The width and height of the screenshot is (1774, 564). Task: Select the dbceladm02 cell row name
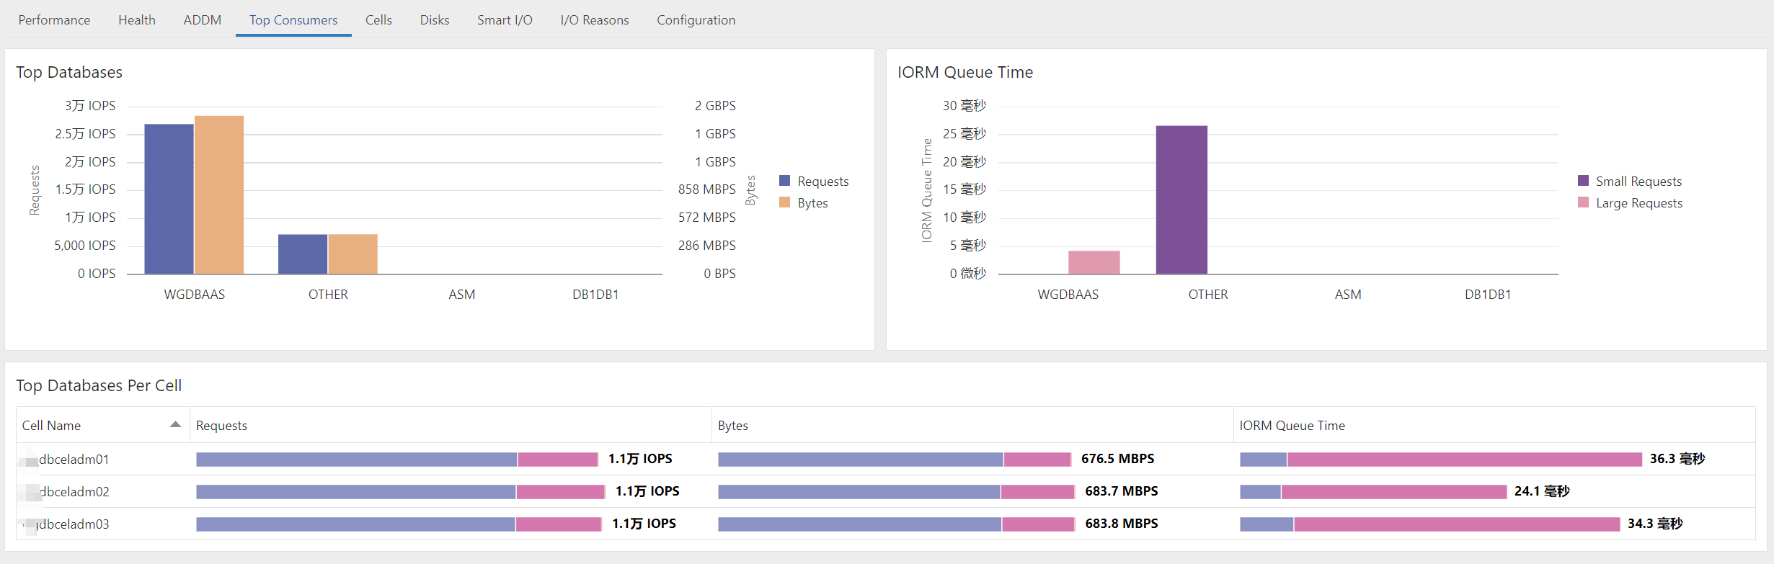pyautogui.click(x=74, y=492)
